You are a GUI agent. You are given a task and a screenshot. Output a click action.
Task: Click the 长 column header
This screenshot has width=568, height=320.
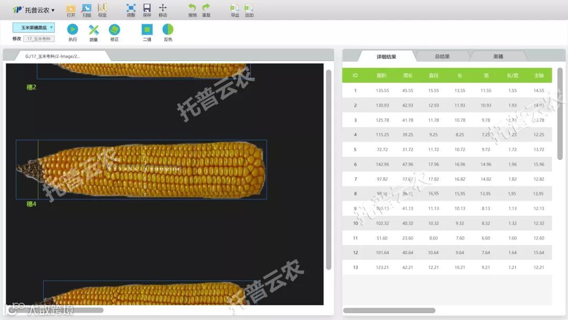[x=460, y=75]
